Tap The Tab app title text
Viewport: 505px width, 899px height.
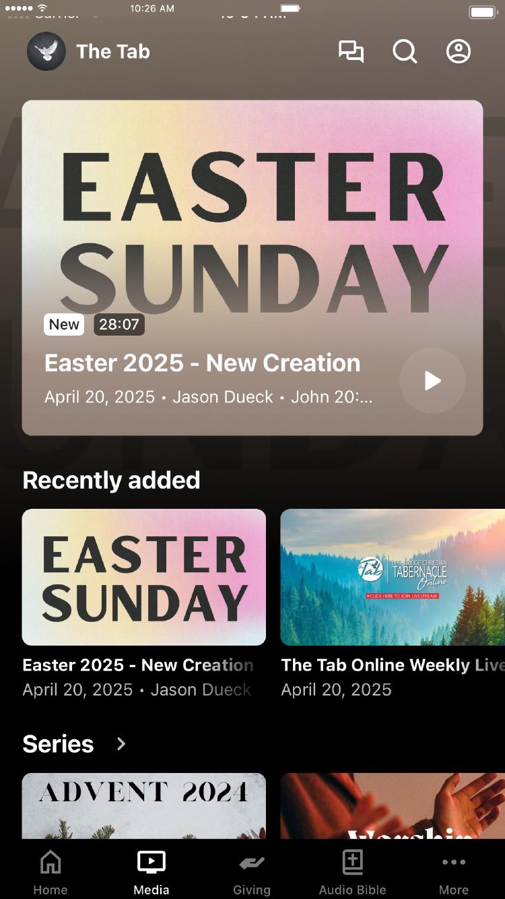[113, 52]
